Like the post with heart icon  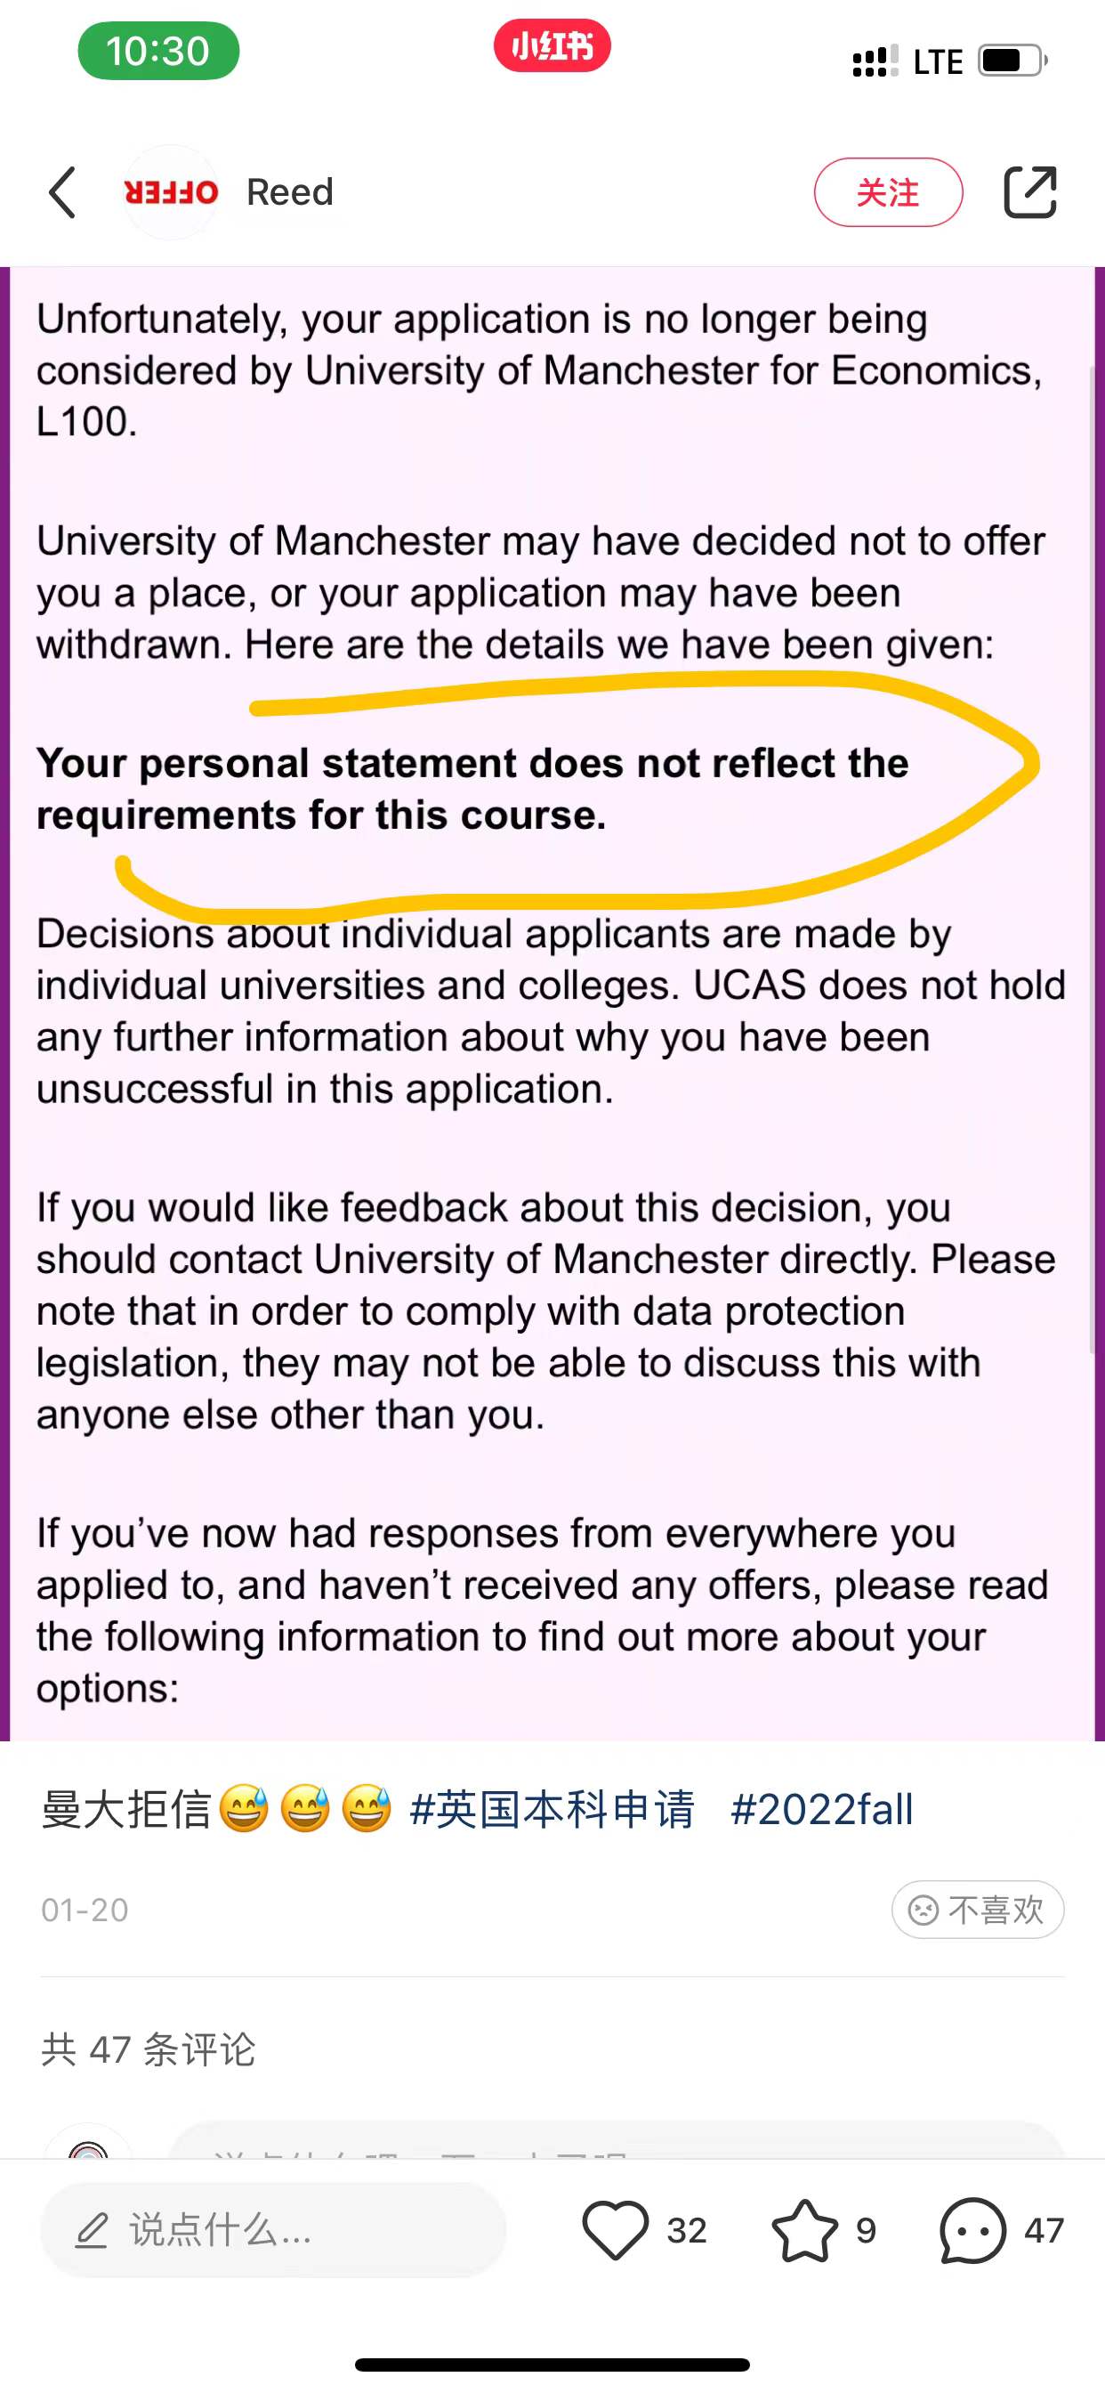pos(615,2229)
